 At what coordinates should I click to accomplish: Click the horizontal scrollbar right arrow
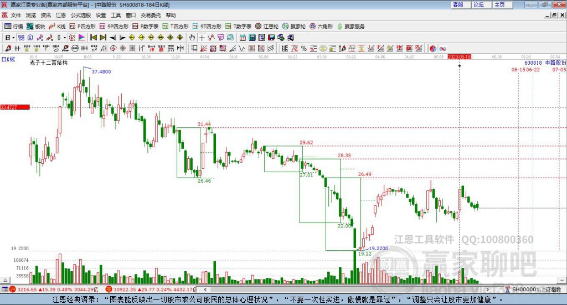(x=487, y=290)
